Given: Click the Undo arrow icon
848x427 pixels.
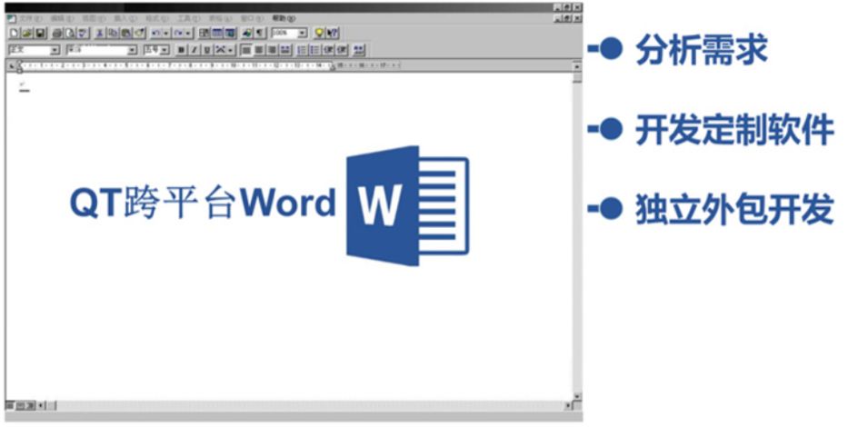Looking at the screenshot, I should point(155,33).
